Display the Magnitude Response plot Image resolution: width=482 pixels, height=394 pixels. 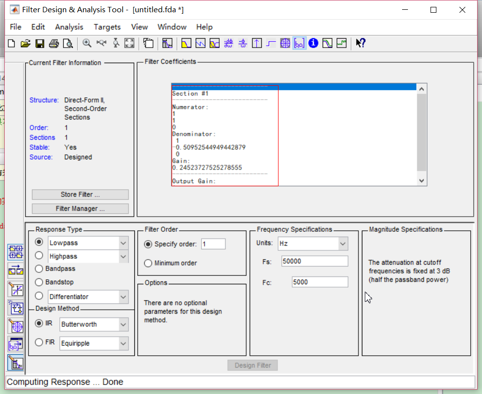pos(186,43)
